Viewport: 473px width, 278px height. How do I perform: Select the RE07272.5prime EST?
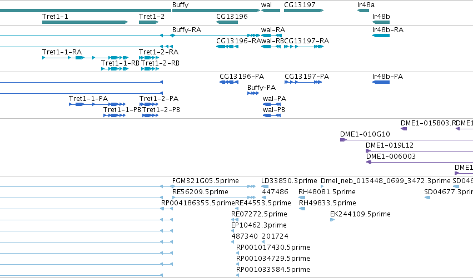pos(235,220)
